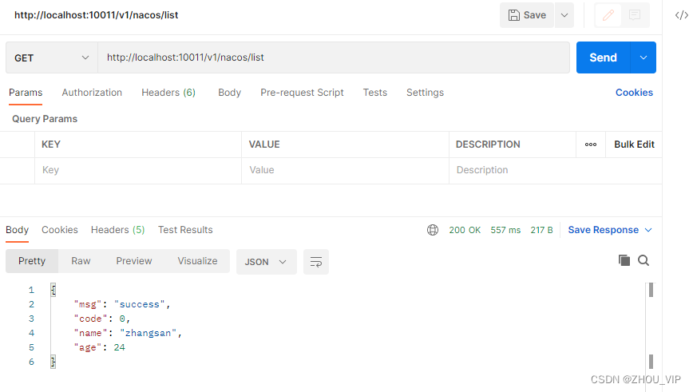Click the pencil edit icon
Screen dimensions: 693x392
(608, 15)
